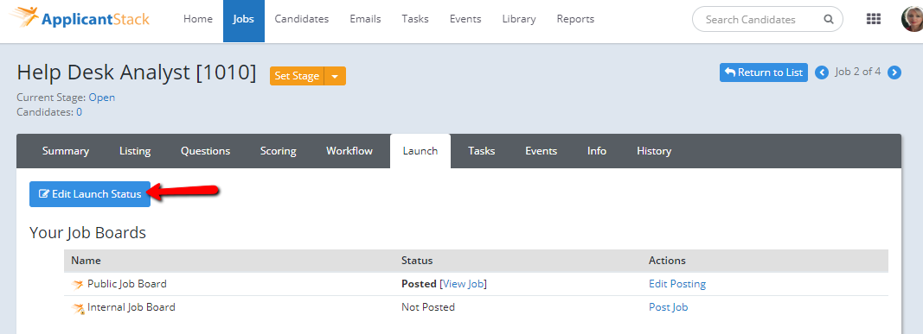Image resolution: width=923 pixels, height=334 pixels.
Task: Switch to the History tab
Action: [654, 151]
